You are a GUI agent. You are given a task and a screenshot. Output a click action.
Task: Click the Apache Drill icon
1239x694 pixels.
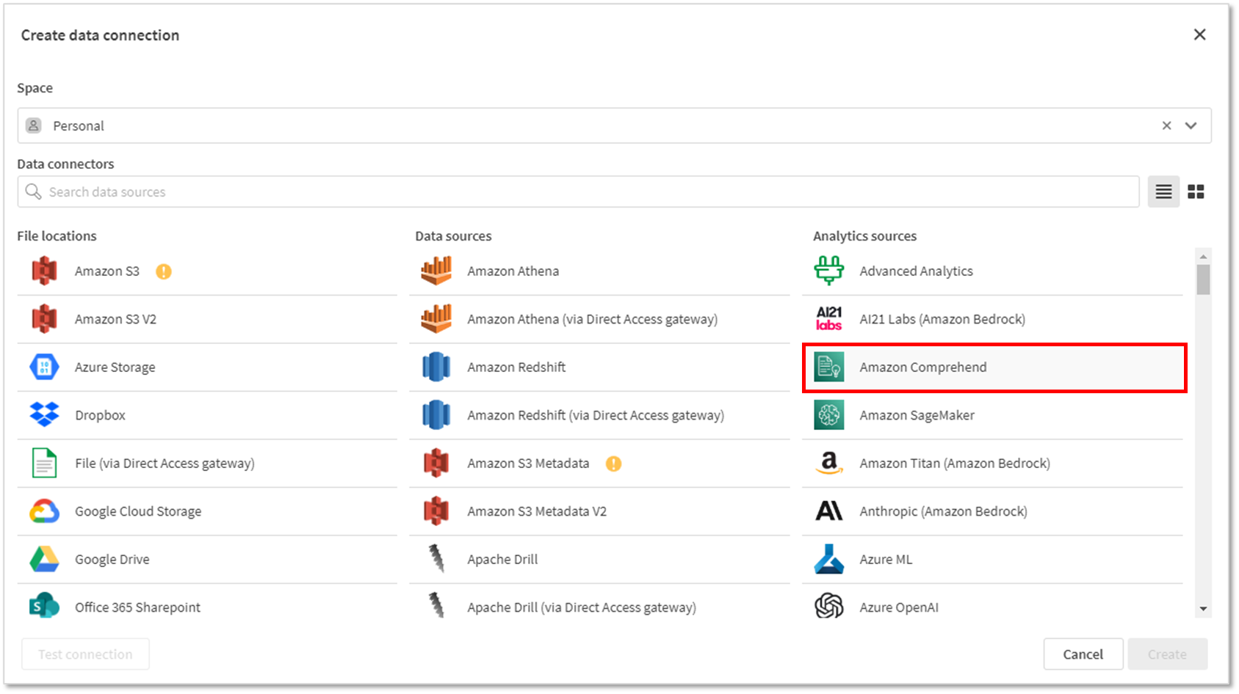436,559
